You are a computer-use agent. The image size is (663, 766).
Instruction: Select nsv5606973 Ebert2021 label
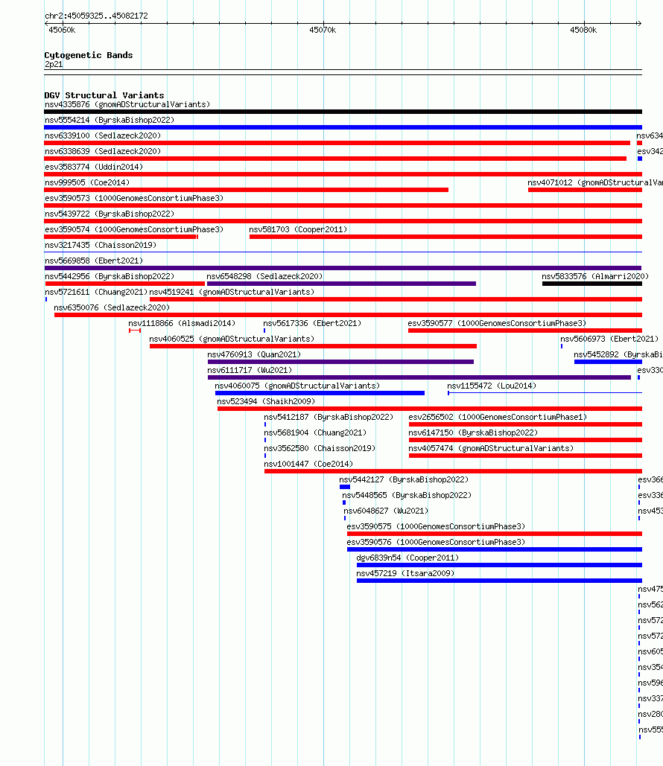click(x=609, y=339)
